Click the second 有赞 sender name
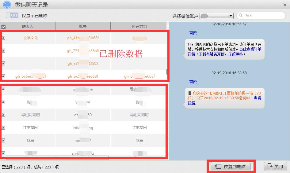 (x=193, y=82)
